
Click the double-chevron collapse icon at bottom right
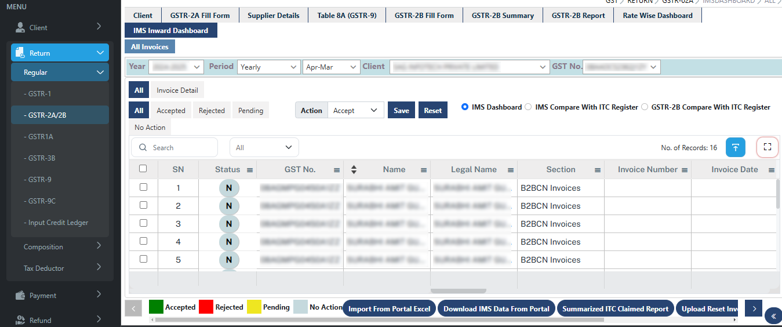pos(773,315)
